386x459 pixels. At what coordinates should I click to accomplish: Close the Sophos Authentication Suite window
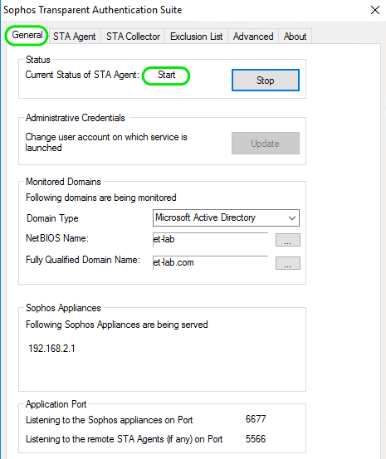(375, 10)
